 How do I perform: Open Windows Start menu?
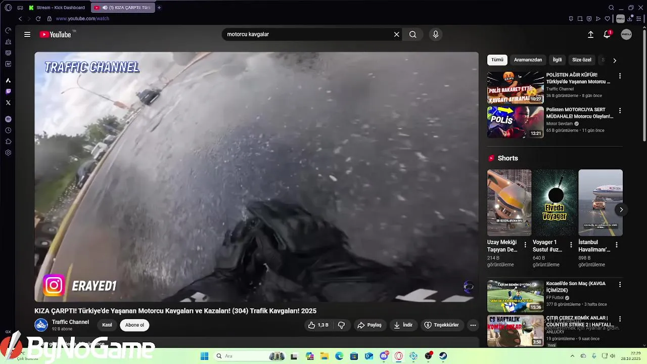coord(204,356)
